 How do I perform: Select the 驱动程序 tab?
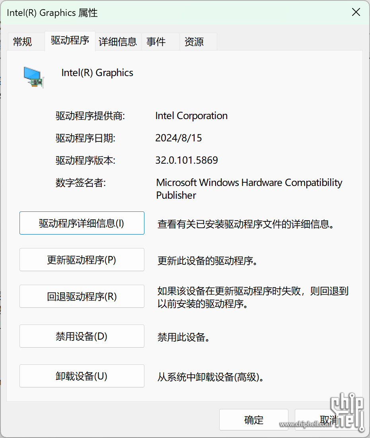pos(70,41)
